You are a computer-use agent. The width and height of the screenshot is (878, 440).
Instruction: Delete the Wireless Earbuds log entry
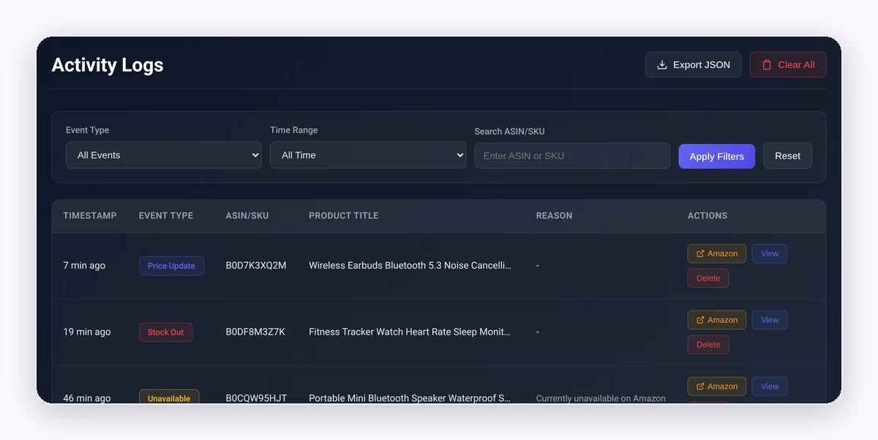(708, 278)
